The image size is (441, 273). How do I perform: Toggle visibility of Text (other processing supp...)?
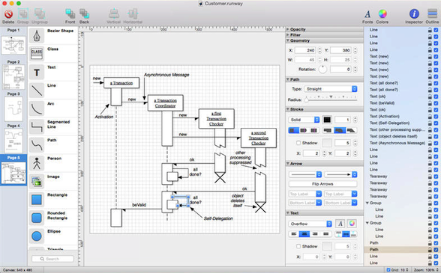click(436, 129)
